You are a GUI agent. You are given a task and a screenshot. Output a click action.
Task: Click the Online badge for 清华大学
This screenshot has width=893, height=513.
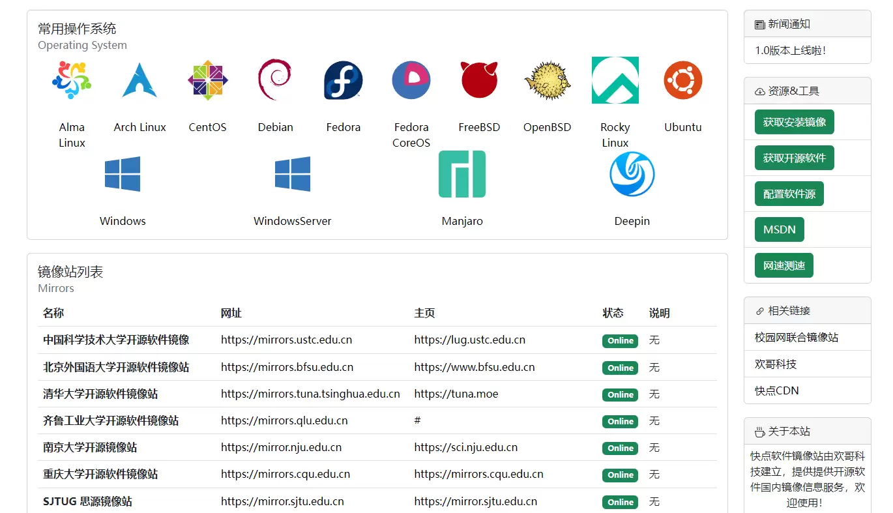click(620, 395)
